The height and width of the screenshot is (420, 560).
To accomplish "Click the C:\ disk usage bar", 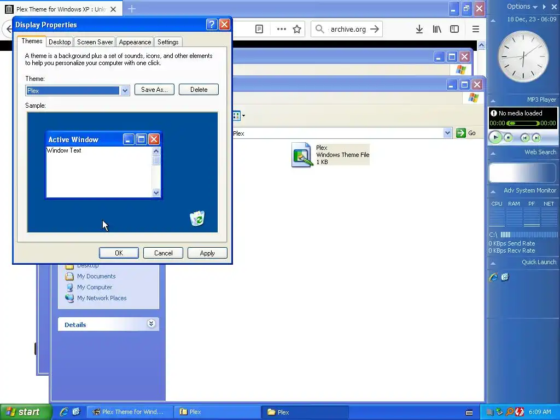I will (529, 235).
